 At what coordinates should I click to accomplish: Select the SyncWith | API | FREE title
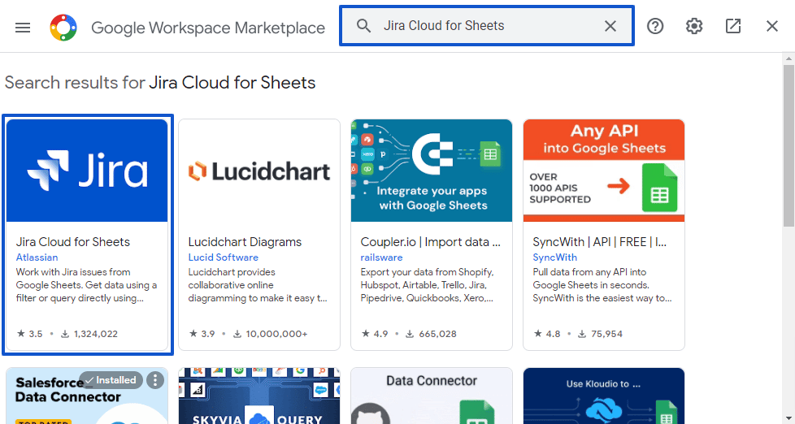(600, 242)
